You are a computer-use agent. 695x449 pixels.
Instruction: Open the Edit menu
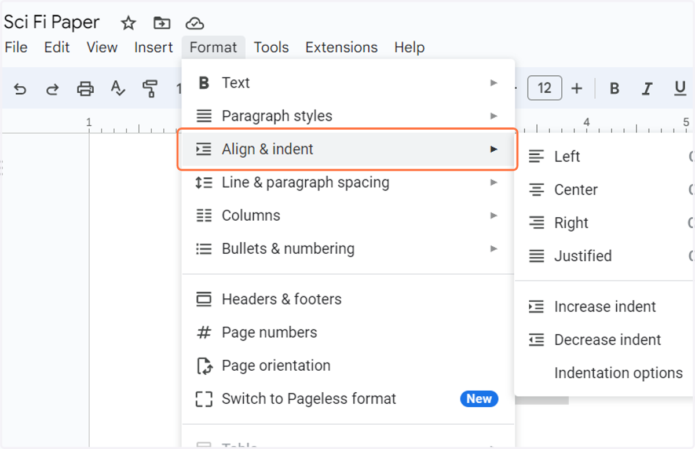pos(57,48)
